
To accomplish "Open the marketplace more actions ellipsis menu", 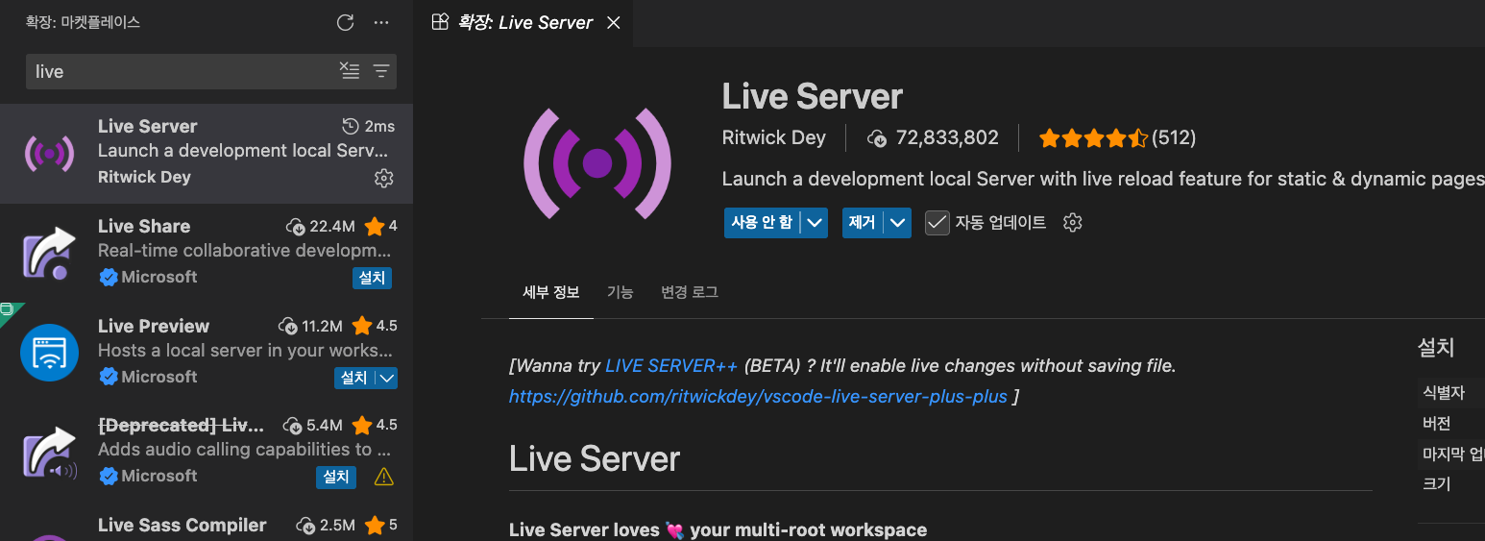I will click(x=381, y=22).
